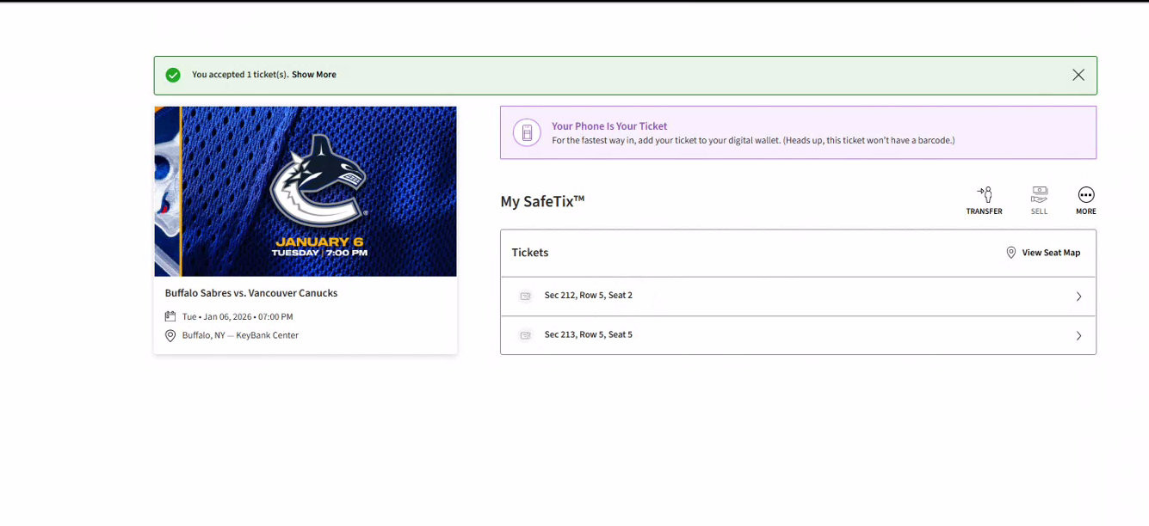
Task: Open the More options menu
Action: coord(1086,200)
